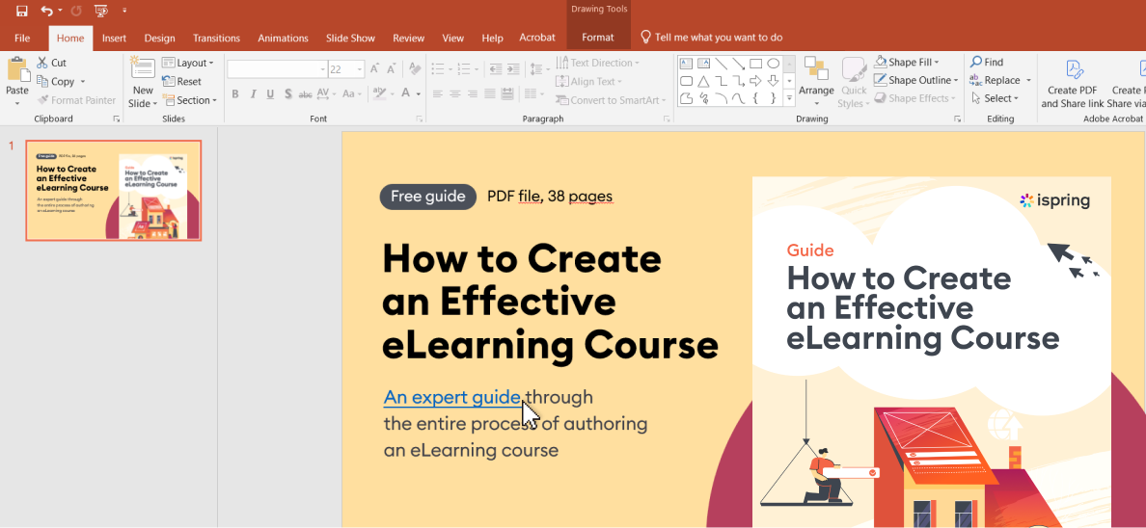Switch to the Transitions tab
Image resolution: width=1146 pixels, height=528 pixels.
coord(216,38)
